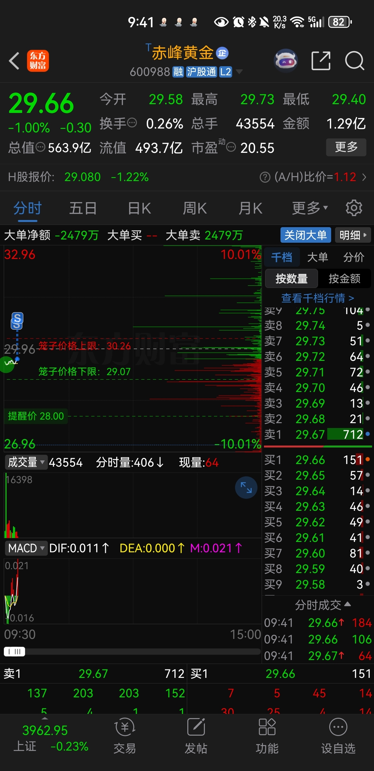Tap the 买9 29.58 order row
374x771 pixels.
click(x=317, y=584)
